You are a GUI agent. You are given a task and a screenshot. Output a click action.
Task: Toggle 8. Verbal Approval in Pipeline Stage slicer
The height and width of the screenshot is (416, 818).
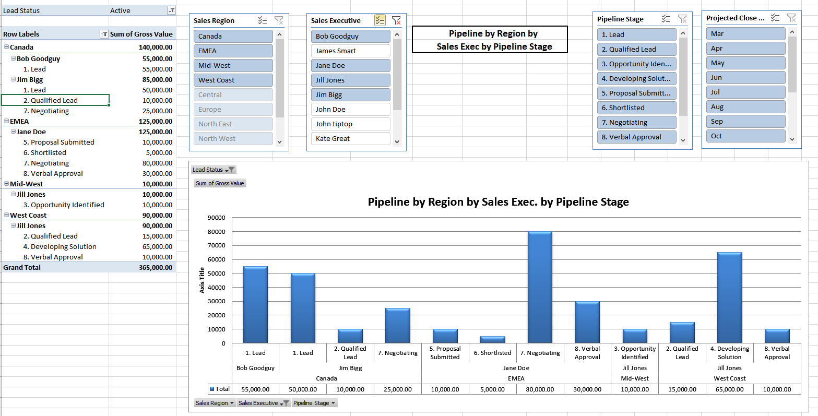point(636,137)
